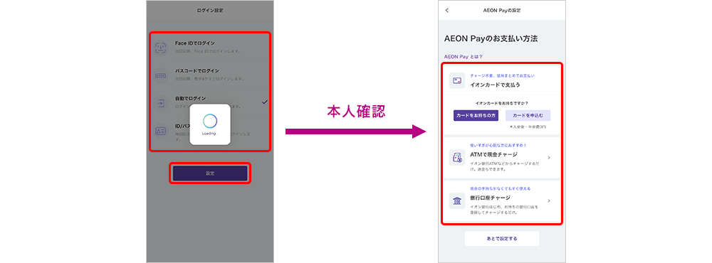The image size is (712, 263).
Task: Click the Loading spinner popup
Action: click(x=210, y=124)
